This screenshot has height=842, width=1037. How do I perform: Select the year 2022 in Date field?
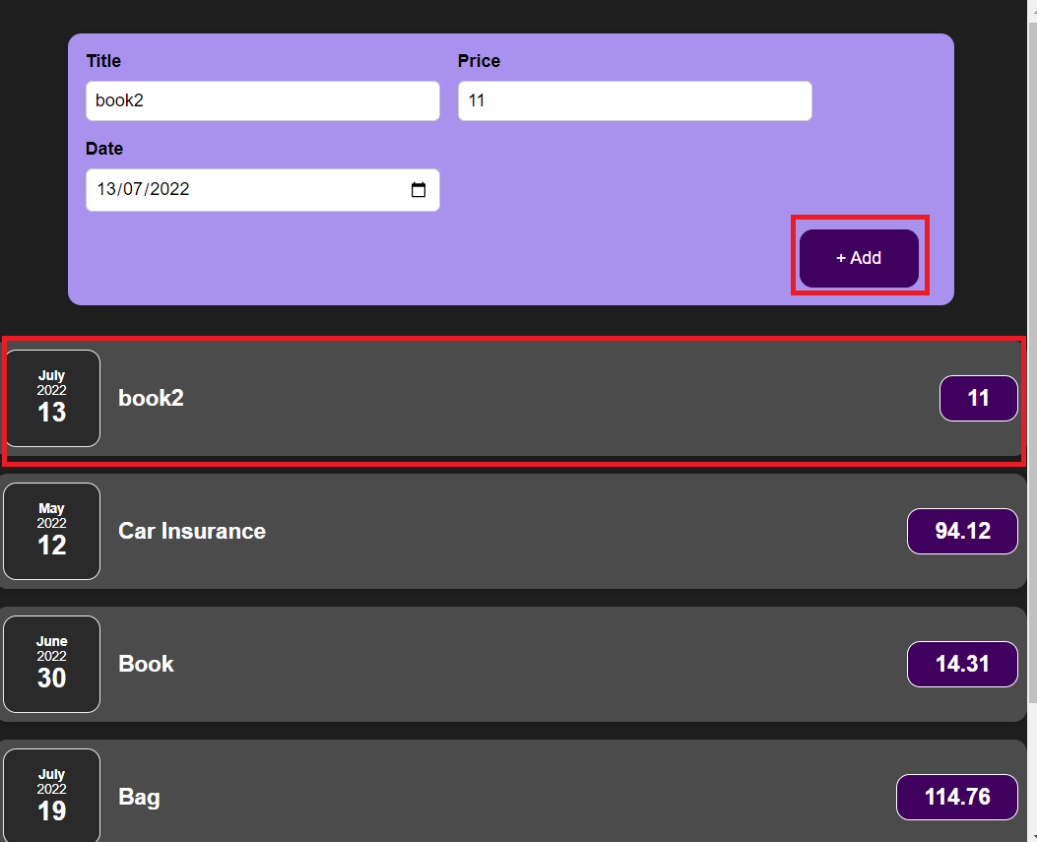(169, 190)
